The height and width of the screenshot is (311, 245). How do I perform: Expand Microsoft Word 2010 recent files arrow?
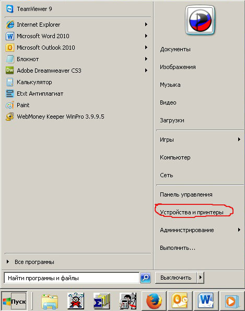click(146, 36)
